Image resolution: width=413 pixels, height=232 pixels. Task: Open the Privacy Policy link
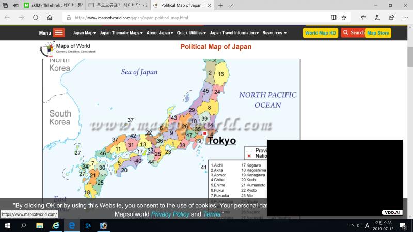point(170,214)
